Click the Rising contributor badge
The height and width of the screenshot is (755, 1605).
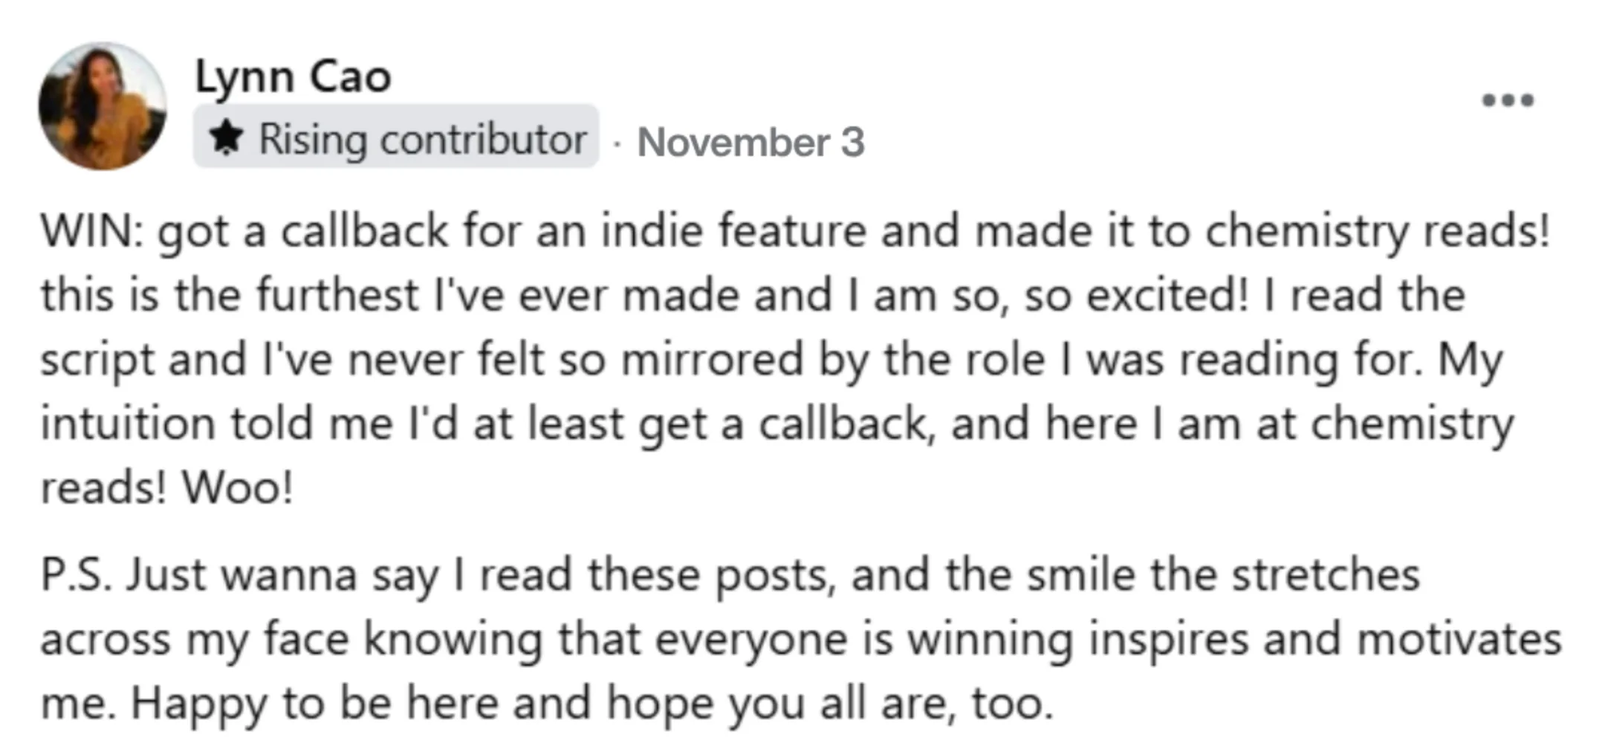(x=396, y=136)
